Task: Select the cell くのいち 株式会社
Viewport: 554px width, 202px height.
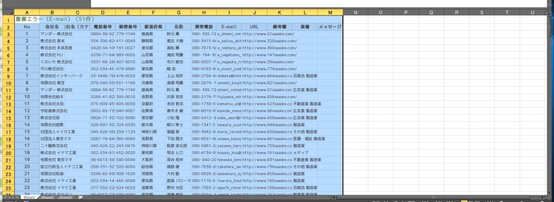Action: click(56, 62)
